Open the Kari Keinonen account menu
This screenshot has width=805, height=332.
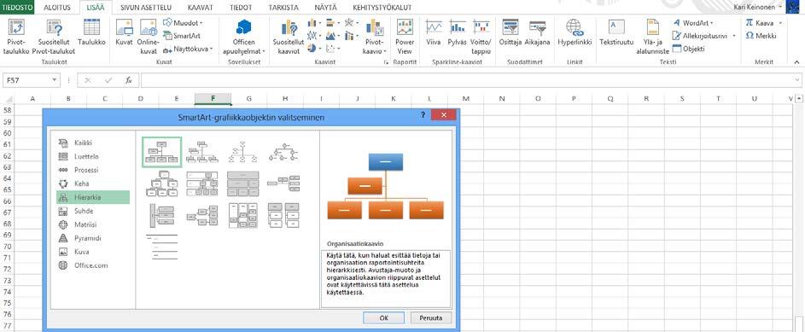coord(759,7)
